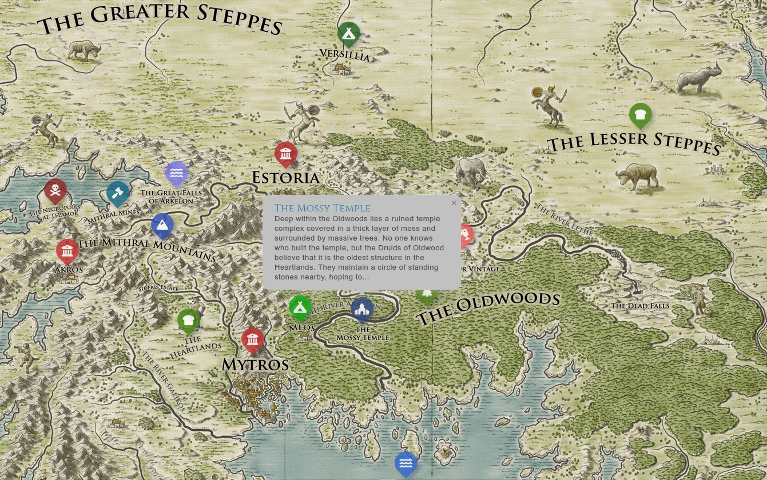Open the red temple pin above Mytros

point(253,338)
